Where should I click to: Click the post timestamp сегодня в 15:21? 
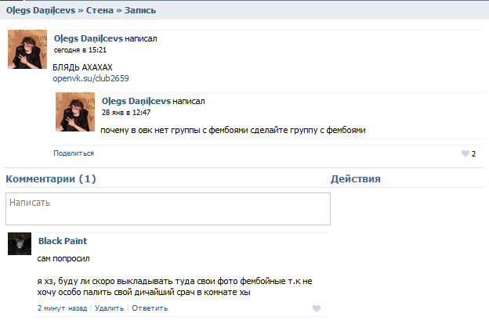click(79, 49)
